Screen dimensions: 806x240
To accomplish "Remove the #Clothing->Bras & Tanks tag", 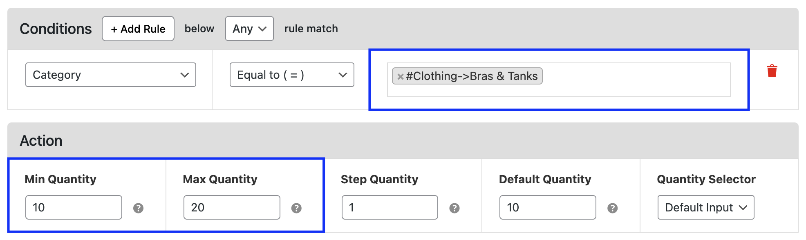I will pos(400,76).
